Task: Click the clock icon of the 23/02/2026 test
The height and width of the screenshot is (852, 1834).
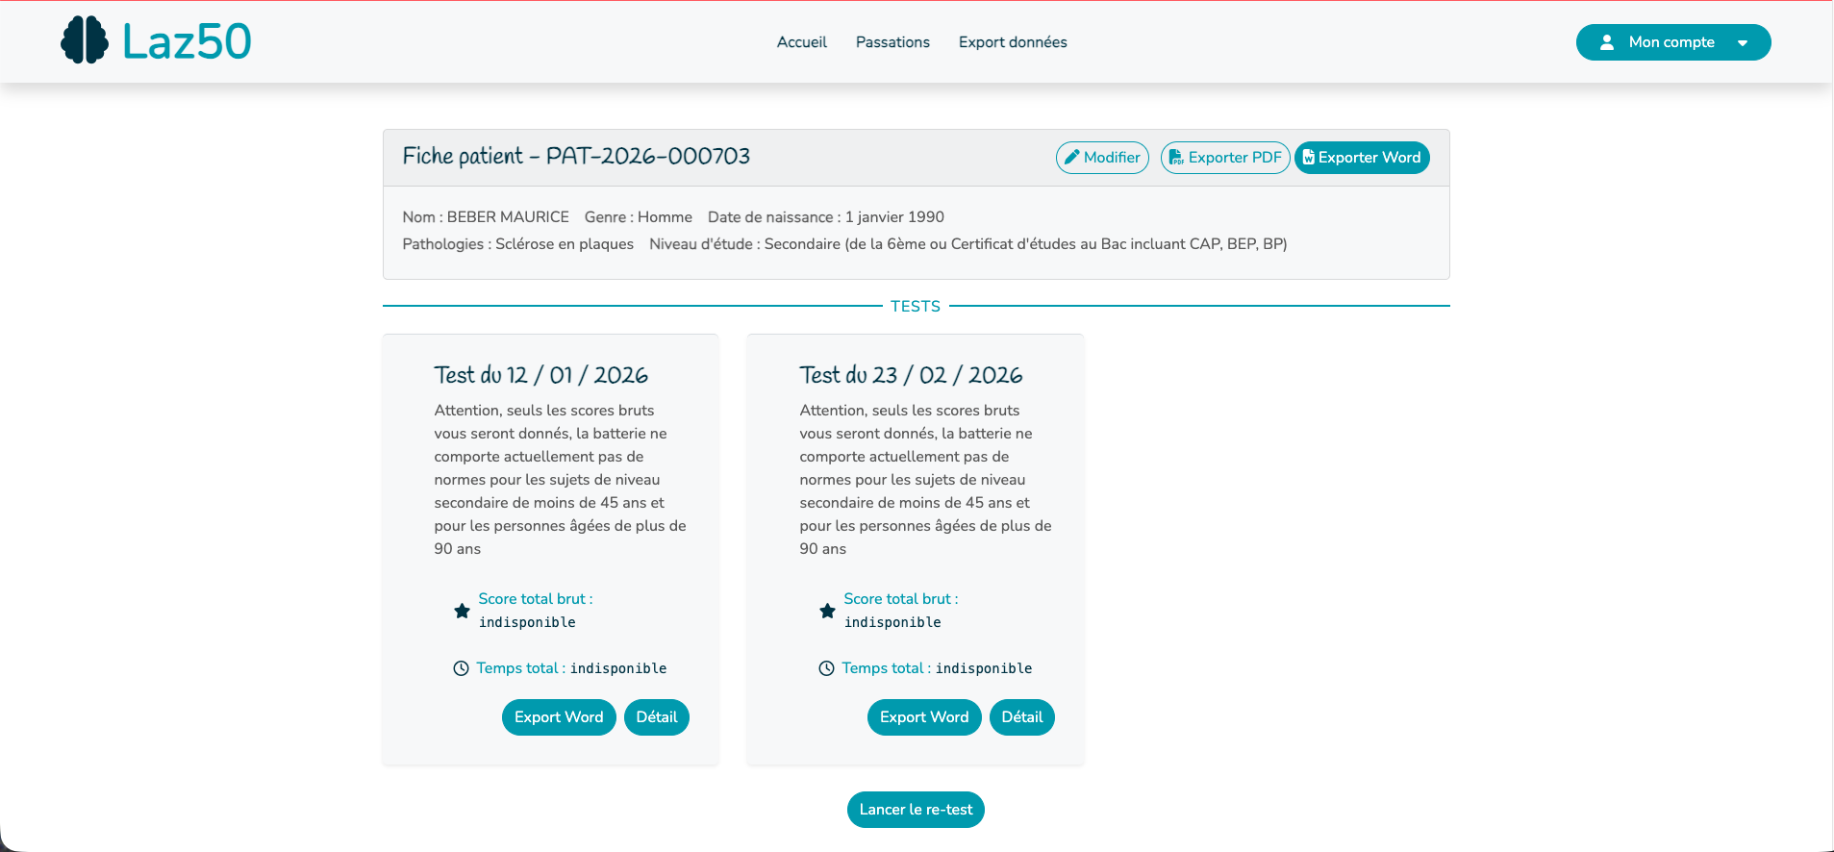Action: (x=826, y=668)
